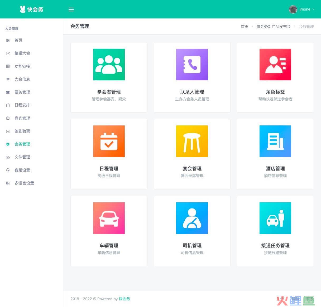Open 票务管理 in the sidebar menu
Viewport: 321px width, 307px height.
coord(22,92)
